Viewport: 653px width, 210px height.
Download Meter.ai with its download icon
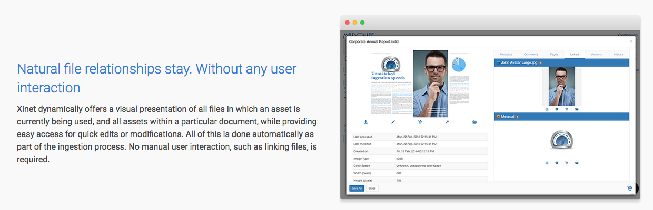tap(547, 163)
